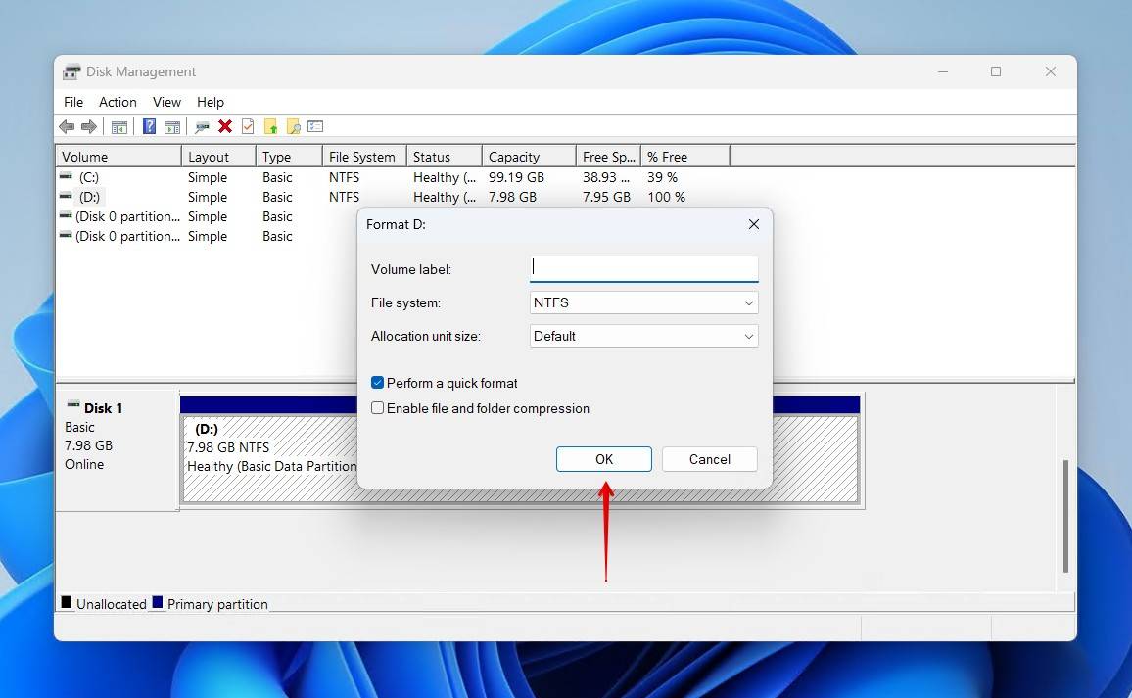Viewport: 1132px width, 698px height.
Task: Click the folder with magnifier toolbar icon
Action: click(293, 127)
